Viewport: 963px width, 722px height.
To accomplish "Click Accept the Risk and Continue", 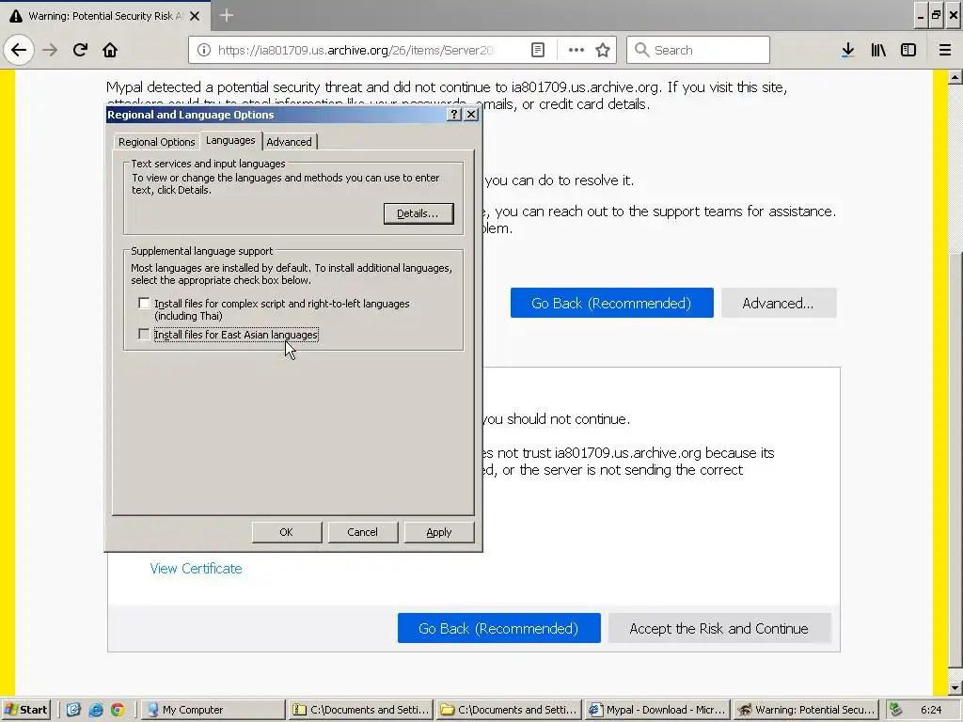I will point(719,628).
